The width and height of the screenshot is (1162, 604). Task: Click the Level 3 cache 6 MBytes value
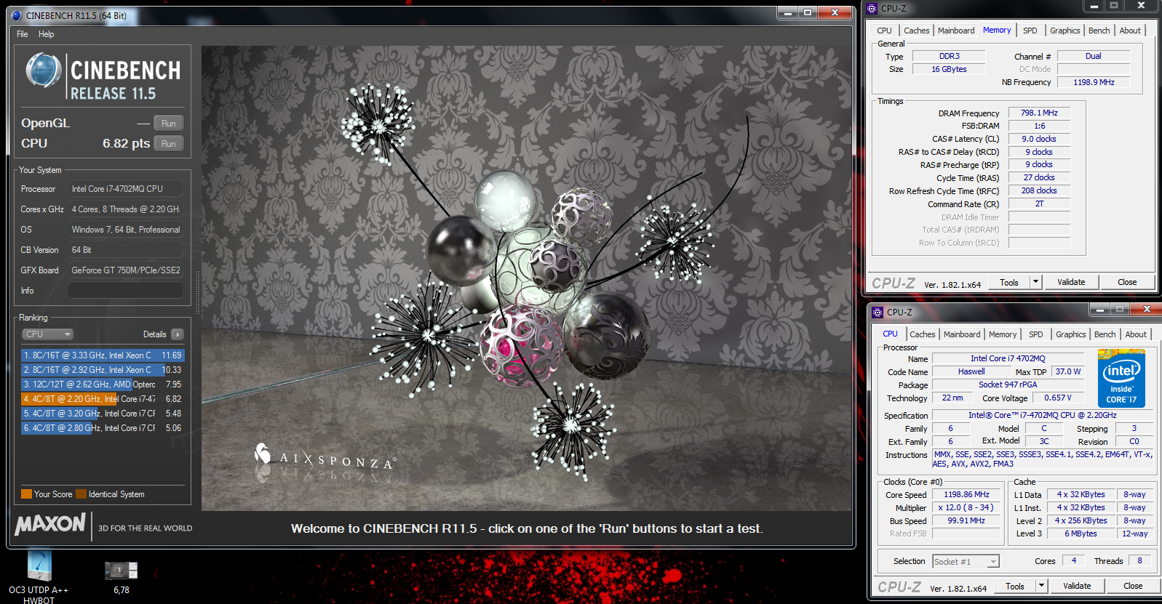coord(1081,534)
